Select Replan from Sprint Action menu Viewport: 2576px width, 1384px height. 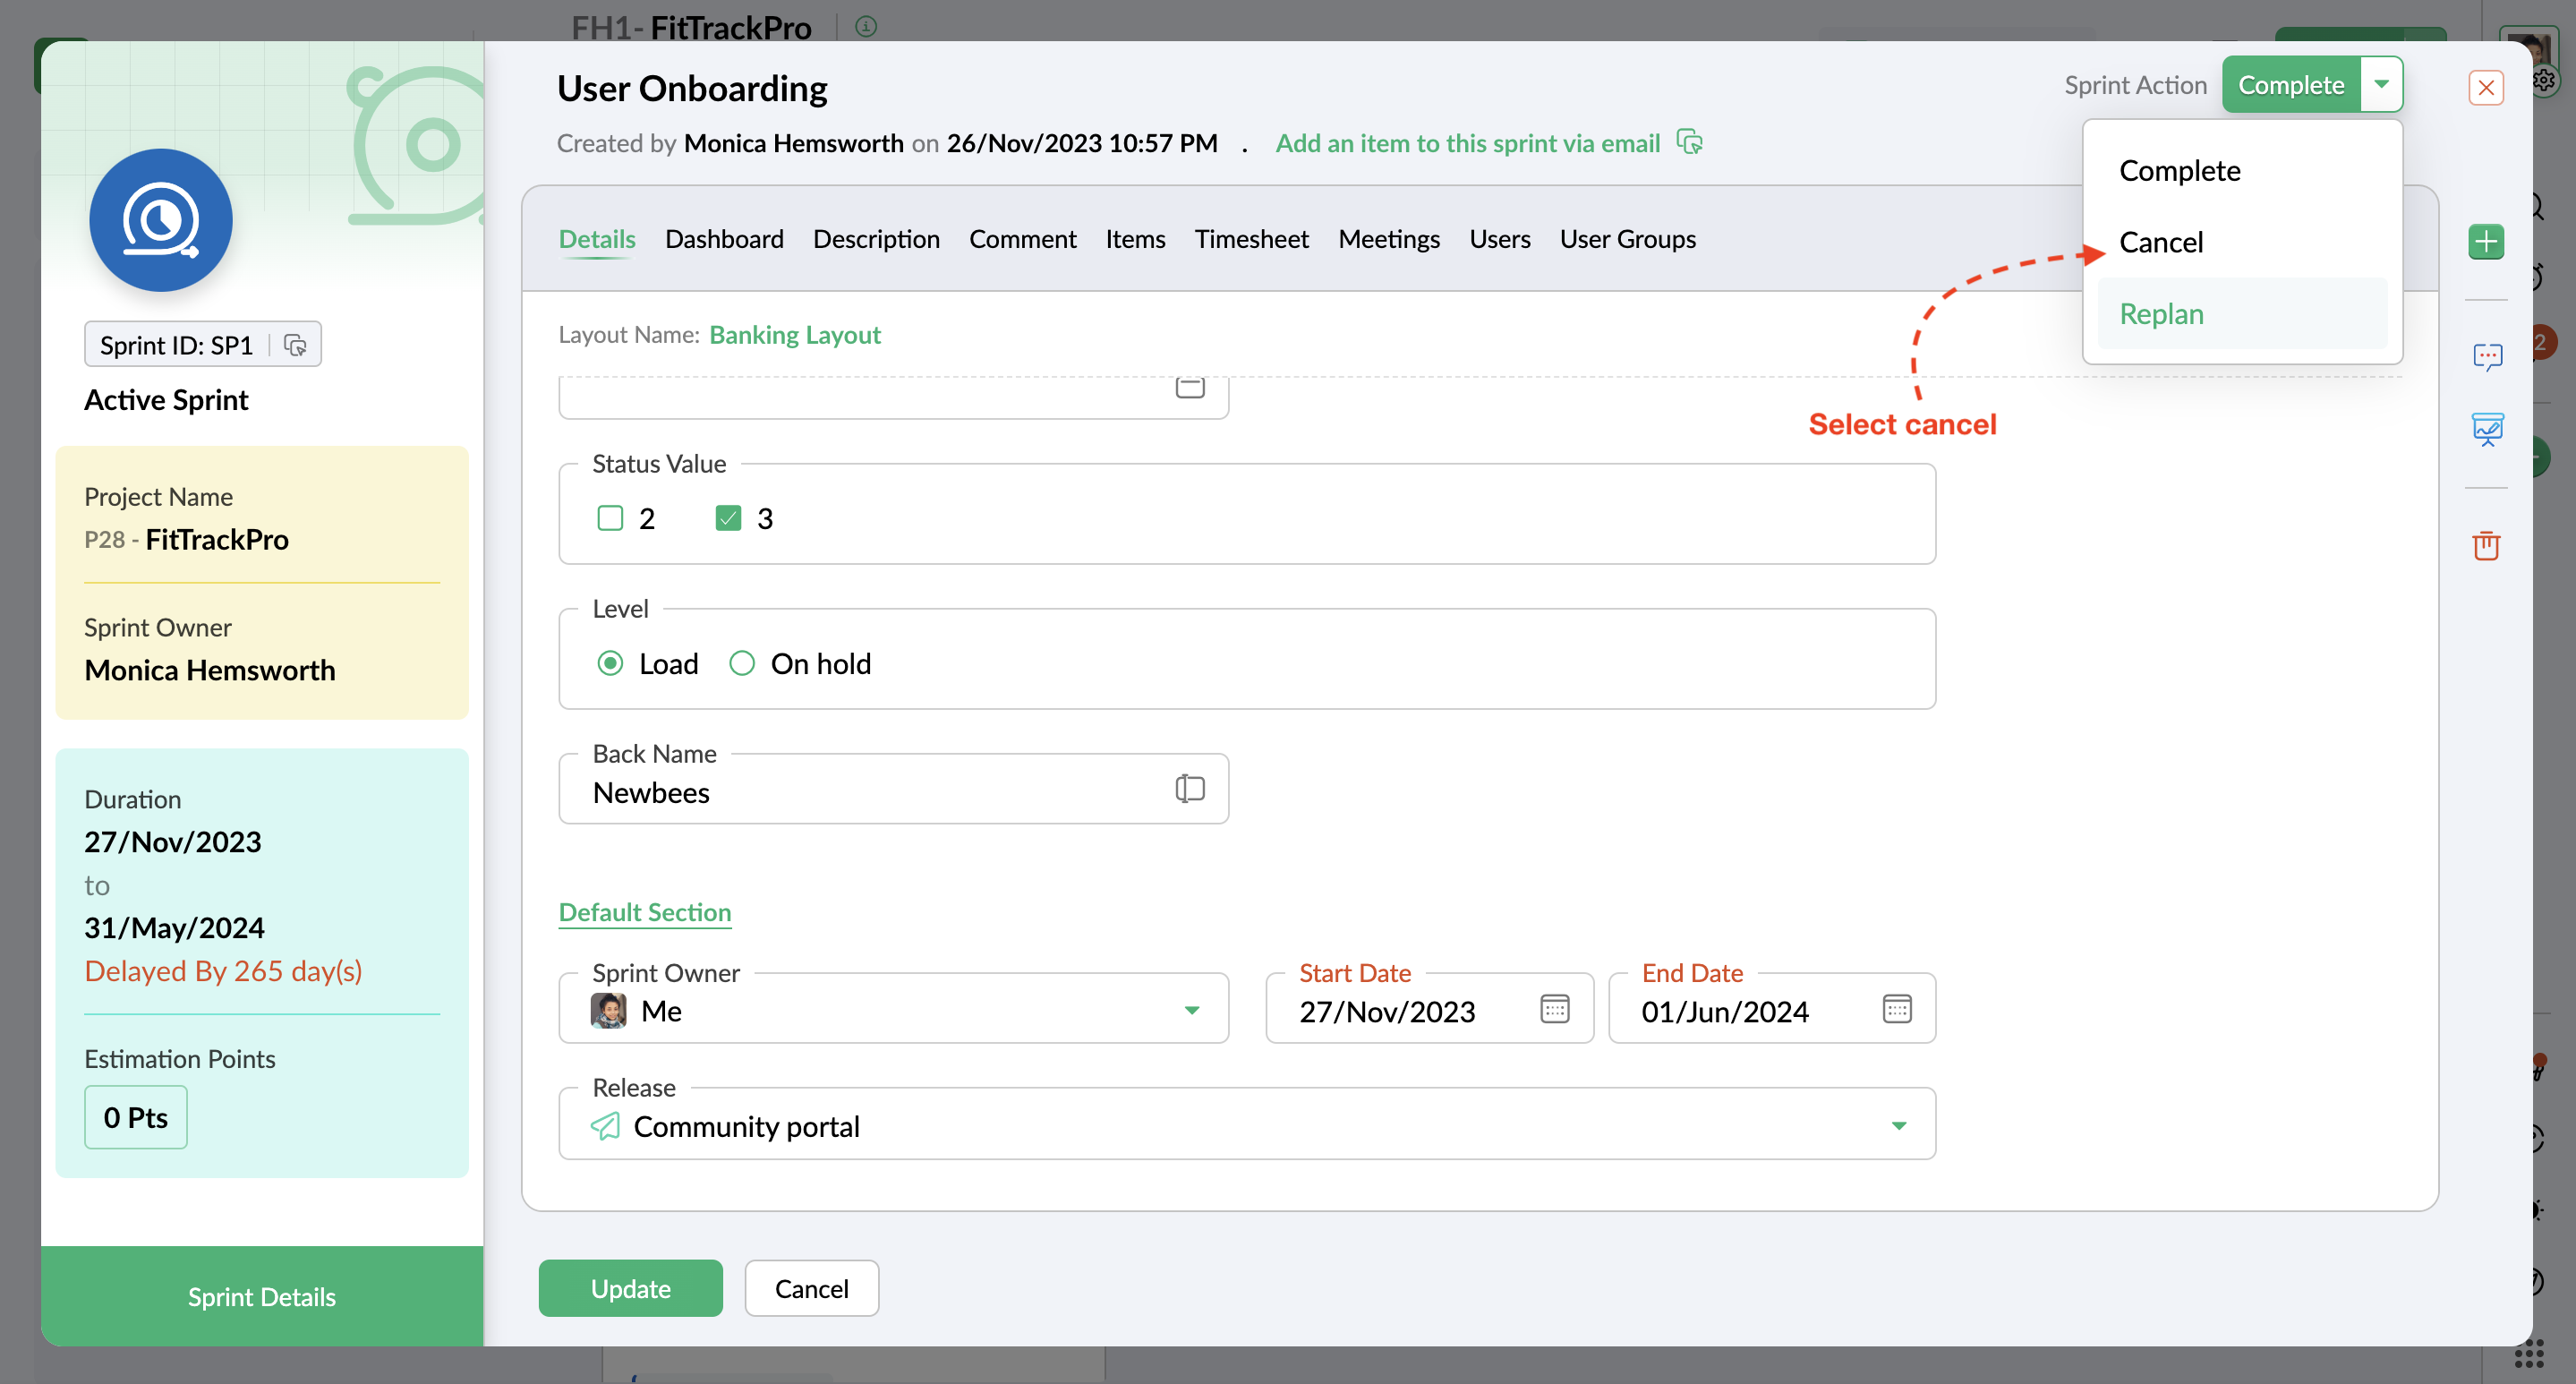[2160, 314]
